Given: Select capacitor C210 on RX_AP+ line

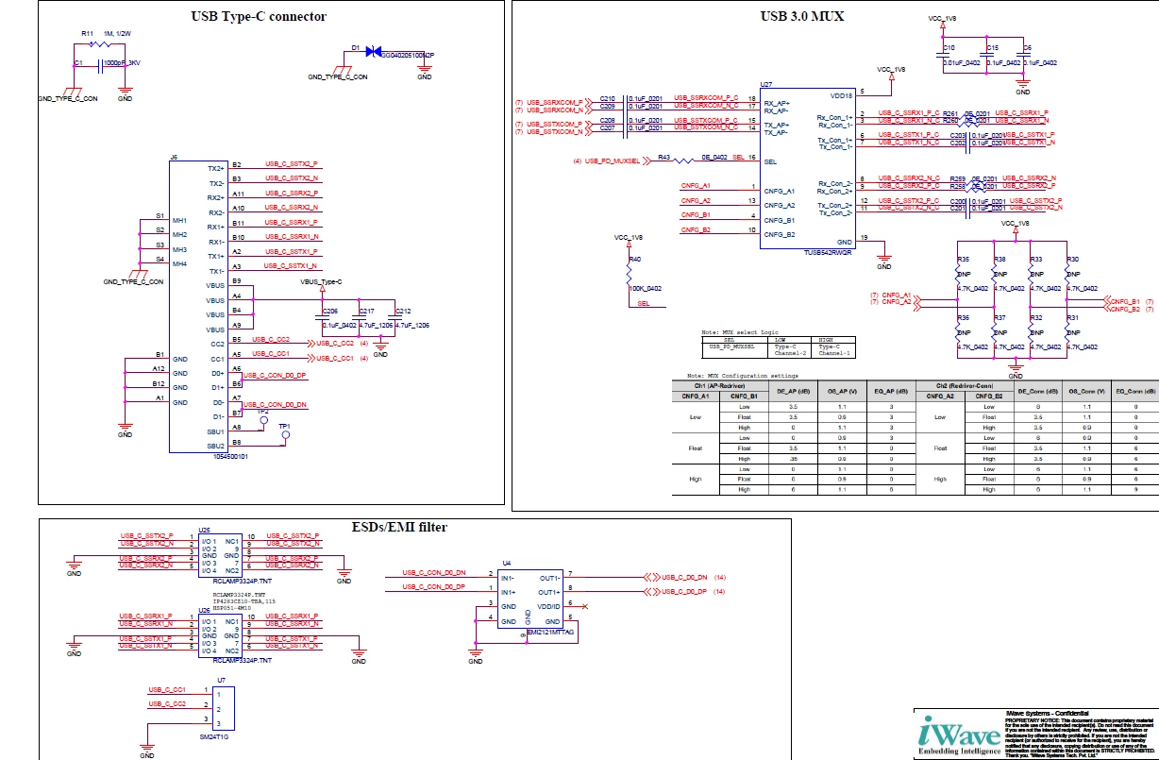Looking at the screenshot, I should tap(627, 99).
